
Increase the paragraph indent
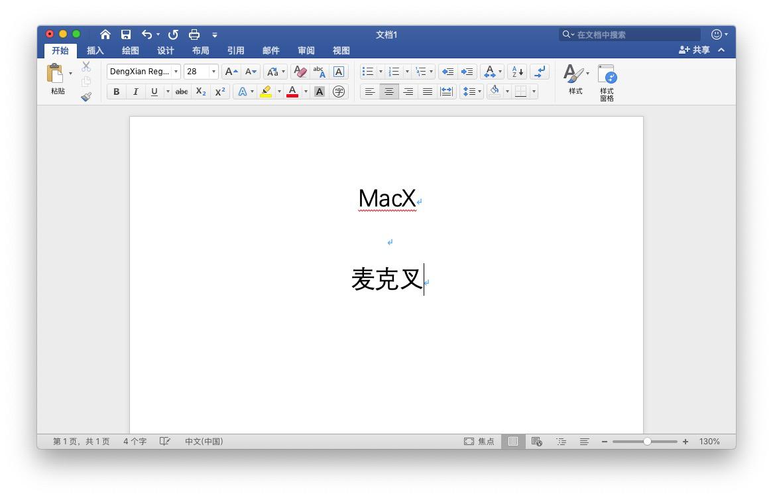tap(467, 71)
